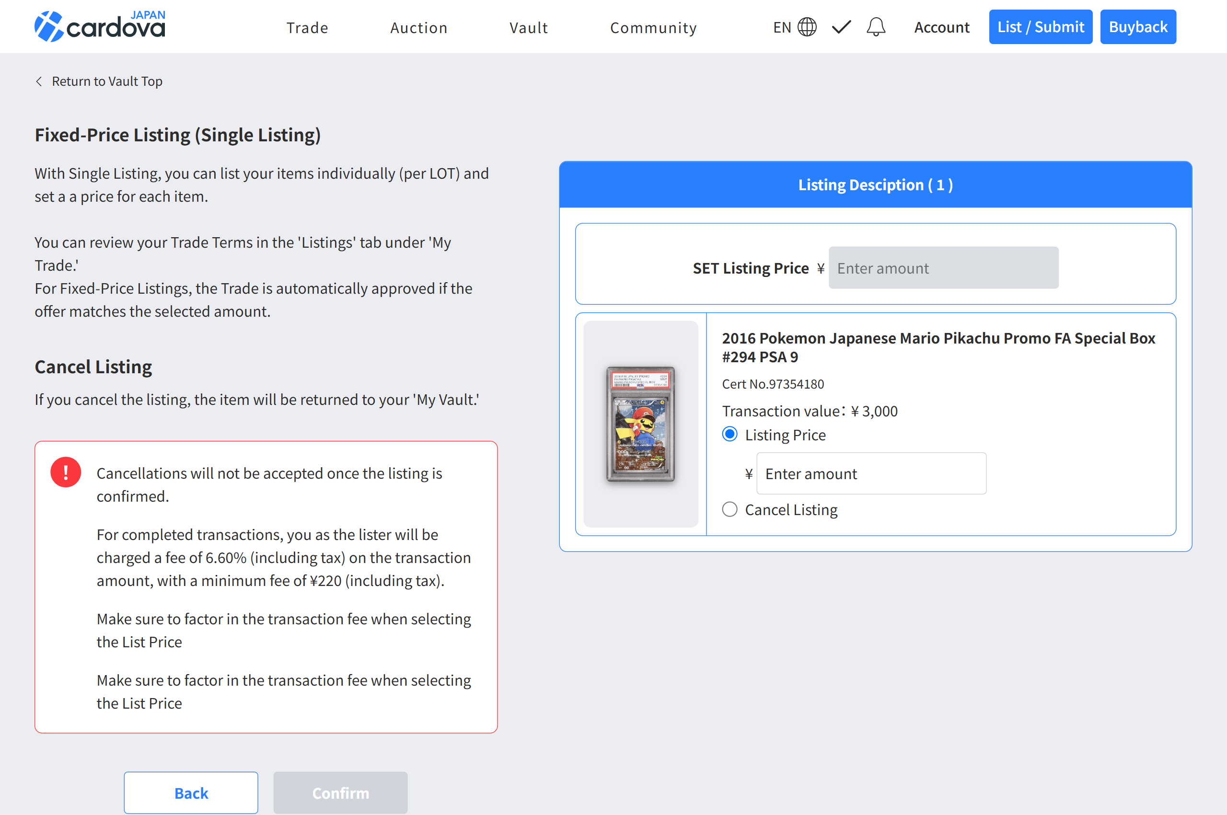This screenshot has height=815, width=1227.
Task: Select the Cancel Listing radio button
Action: pos(729,509)
